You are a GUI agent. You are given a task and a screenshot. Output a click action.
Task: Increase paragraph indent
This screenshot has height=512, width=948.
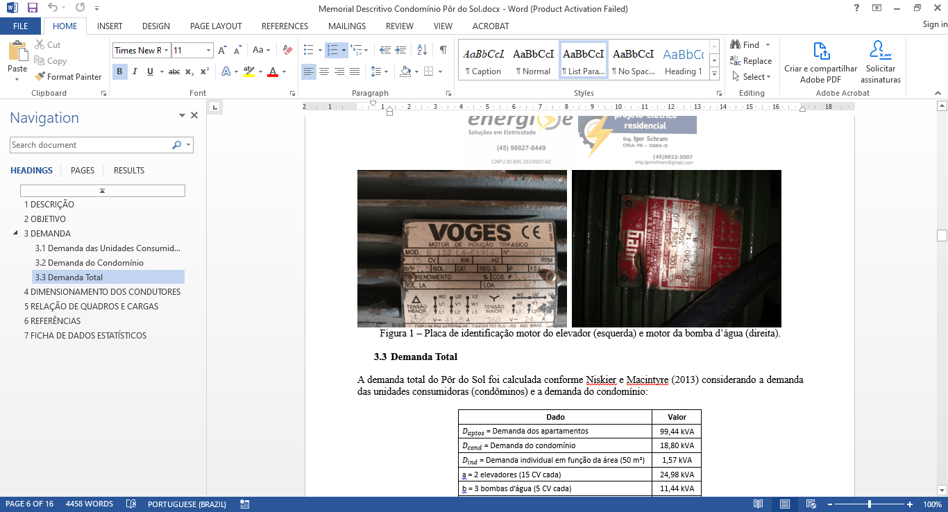click(400, 51)
